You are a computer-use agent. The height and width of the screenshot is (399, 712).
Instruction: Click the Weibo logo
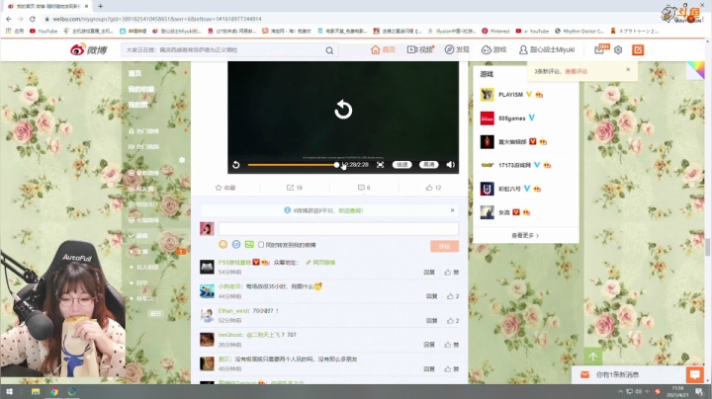(x=89, y=49)
